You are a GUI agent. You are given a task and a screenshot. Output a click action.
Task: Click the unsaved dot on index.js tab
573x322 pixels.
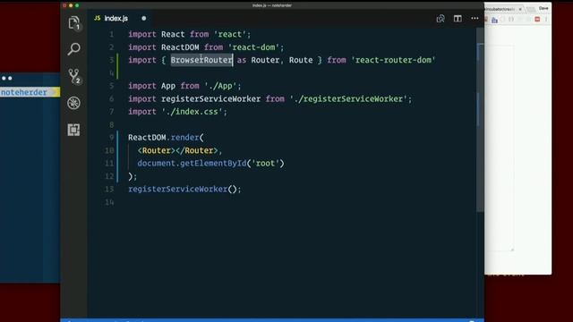point(143,18)
